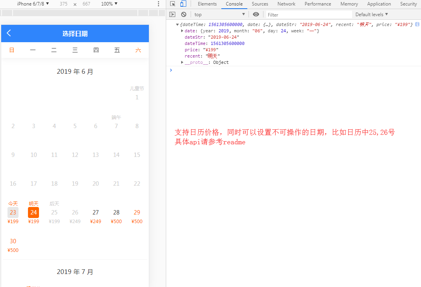Open the iPhone 6/7/8 device dropdown

[33, 4]
